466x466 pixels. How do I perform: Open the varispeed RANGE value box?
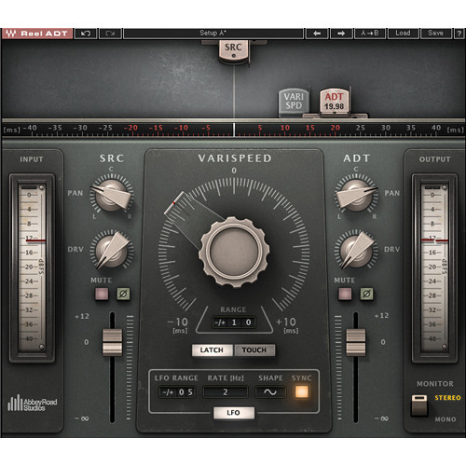(x=234, y=322)
